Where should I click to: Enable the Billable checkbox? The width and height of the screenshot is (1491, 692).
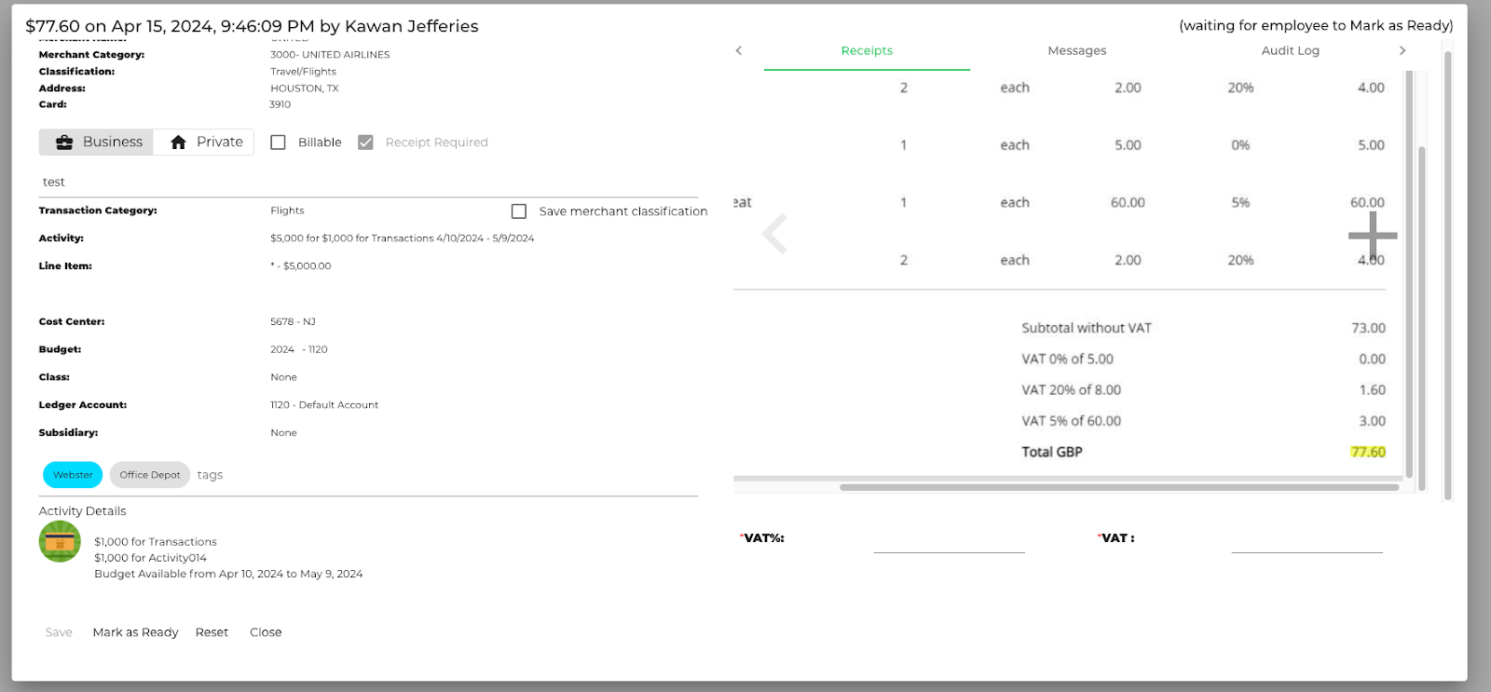coord(278,142)
